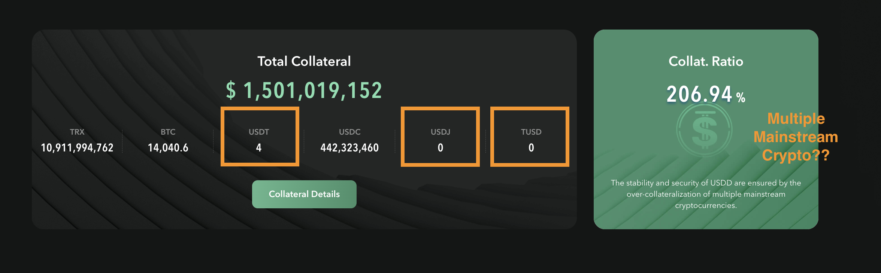
Task: Click the USDT value in orange box
Action: [259, 148]
